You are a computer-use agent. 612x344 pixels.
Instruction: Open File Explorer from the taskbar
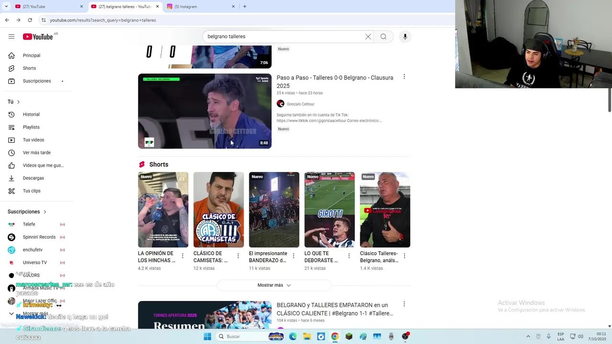[x=306, y=336]
